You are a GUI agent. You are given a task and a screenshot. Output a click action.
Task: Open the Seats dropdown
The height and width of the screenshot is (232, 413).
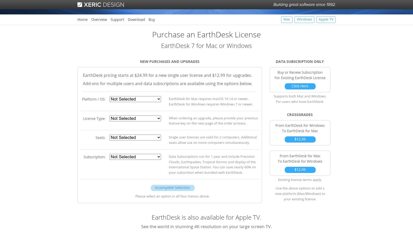[135, 137]
